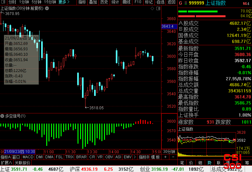Switch indicator to BRAR
The height and width of the screenshot is (172, 252).
pos(81,157)
